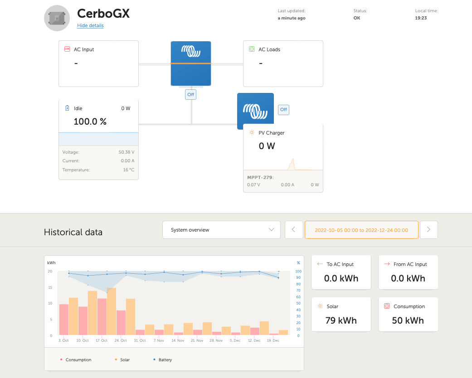Open the date range picker
Viewport: 472px width, 378px height.
(361, 230)
